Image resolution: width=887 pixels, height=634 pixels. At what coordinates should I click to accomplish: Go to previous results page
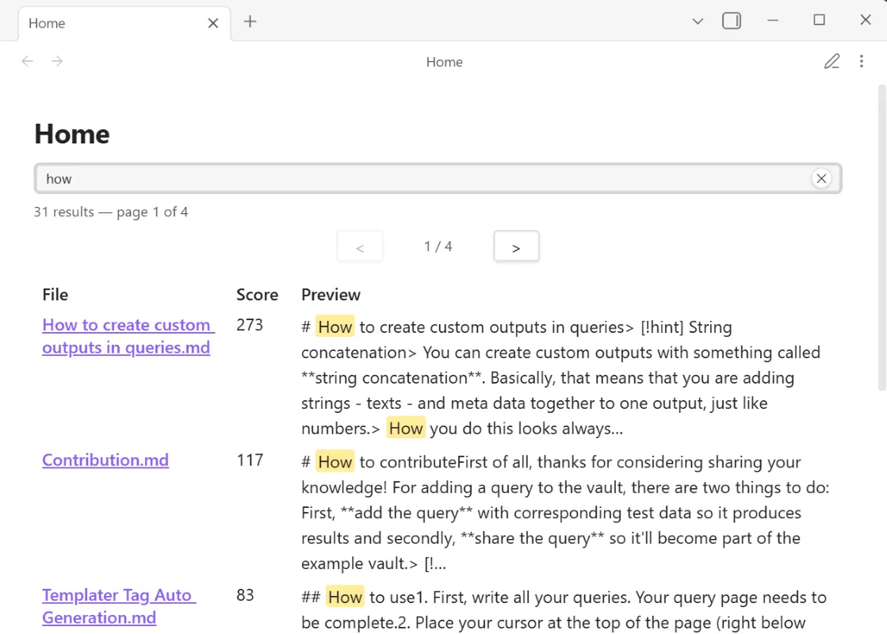point(360,246)
